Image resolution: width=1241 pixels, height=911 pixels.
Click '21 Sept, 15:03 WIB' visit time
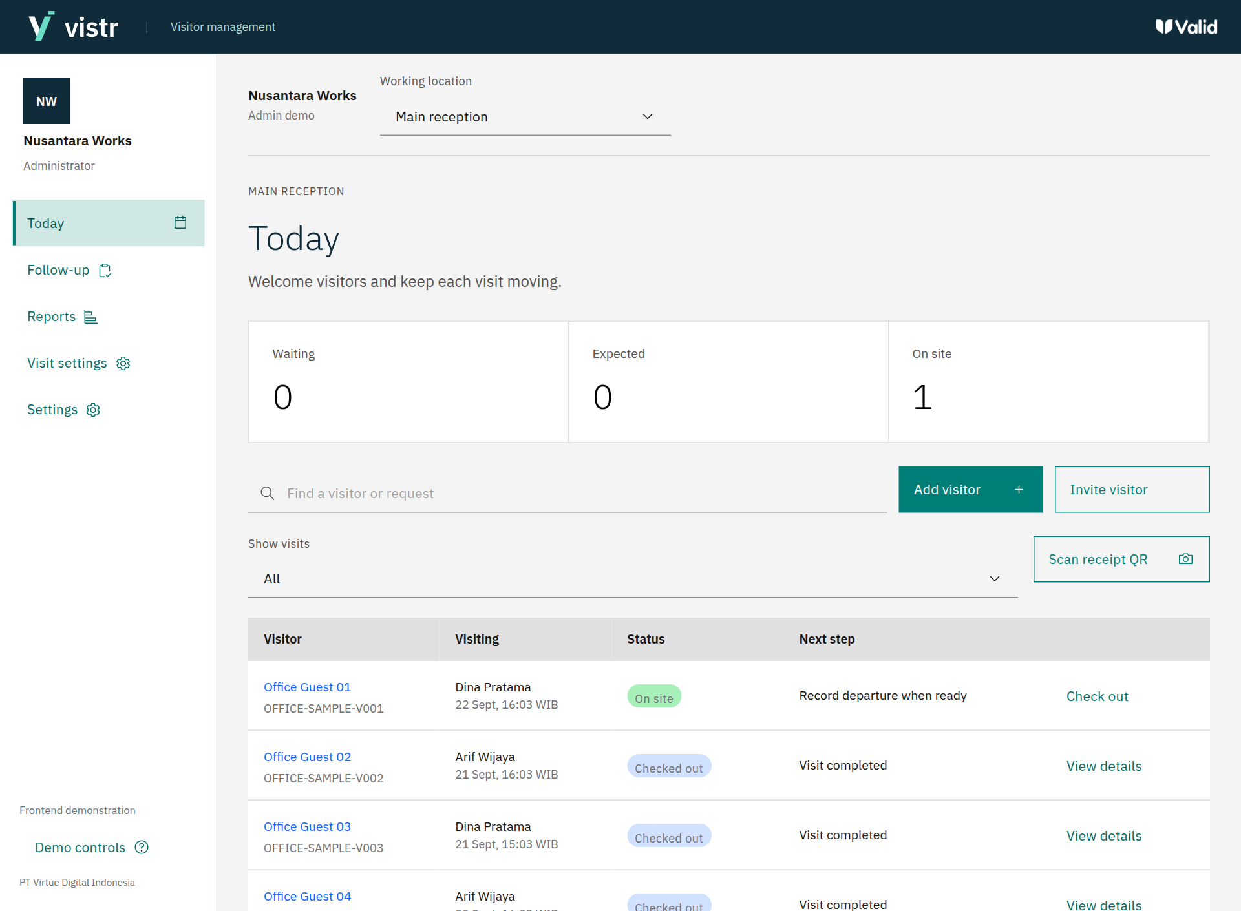coord(507,844)
